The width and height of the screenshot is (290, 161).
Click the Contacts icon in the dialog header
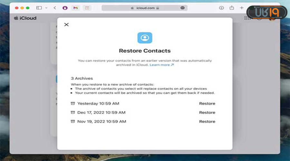click(145, 38)
